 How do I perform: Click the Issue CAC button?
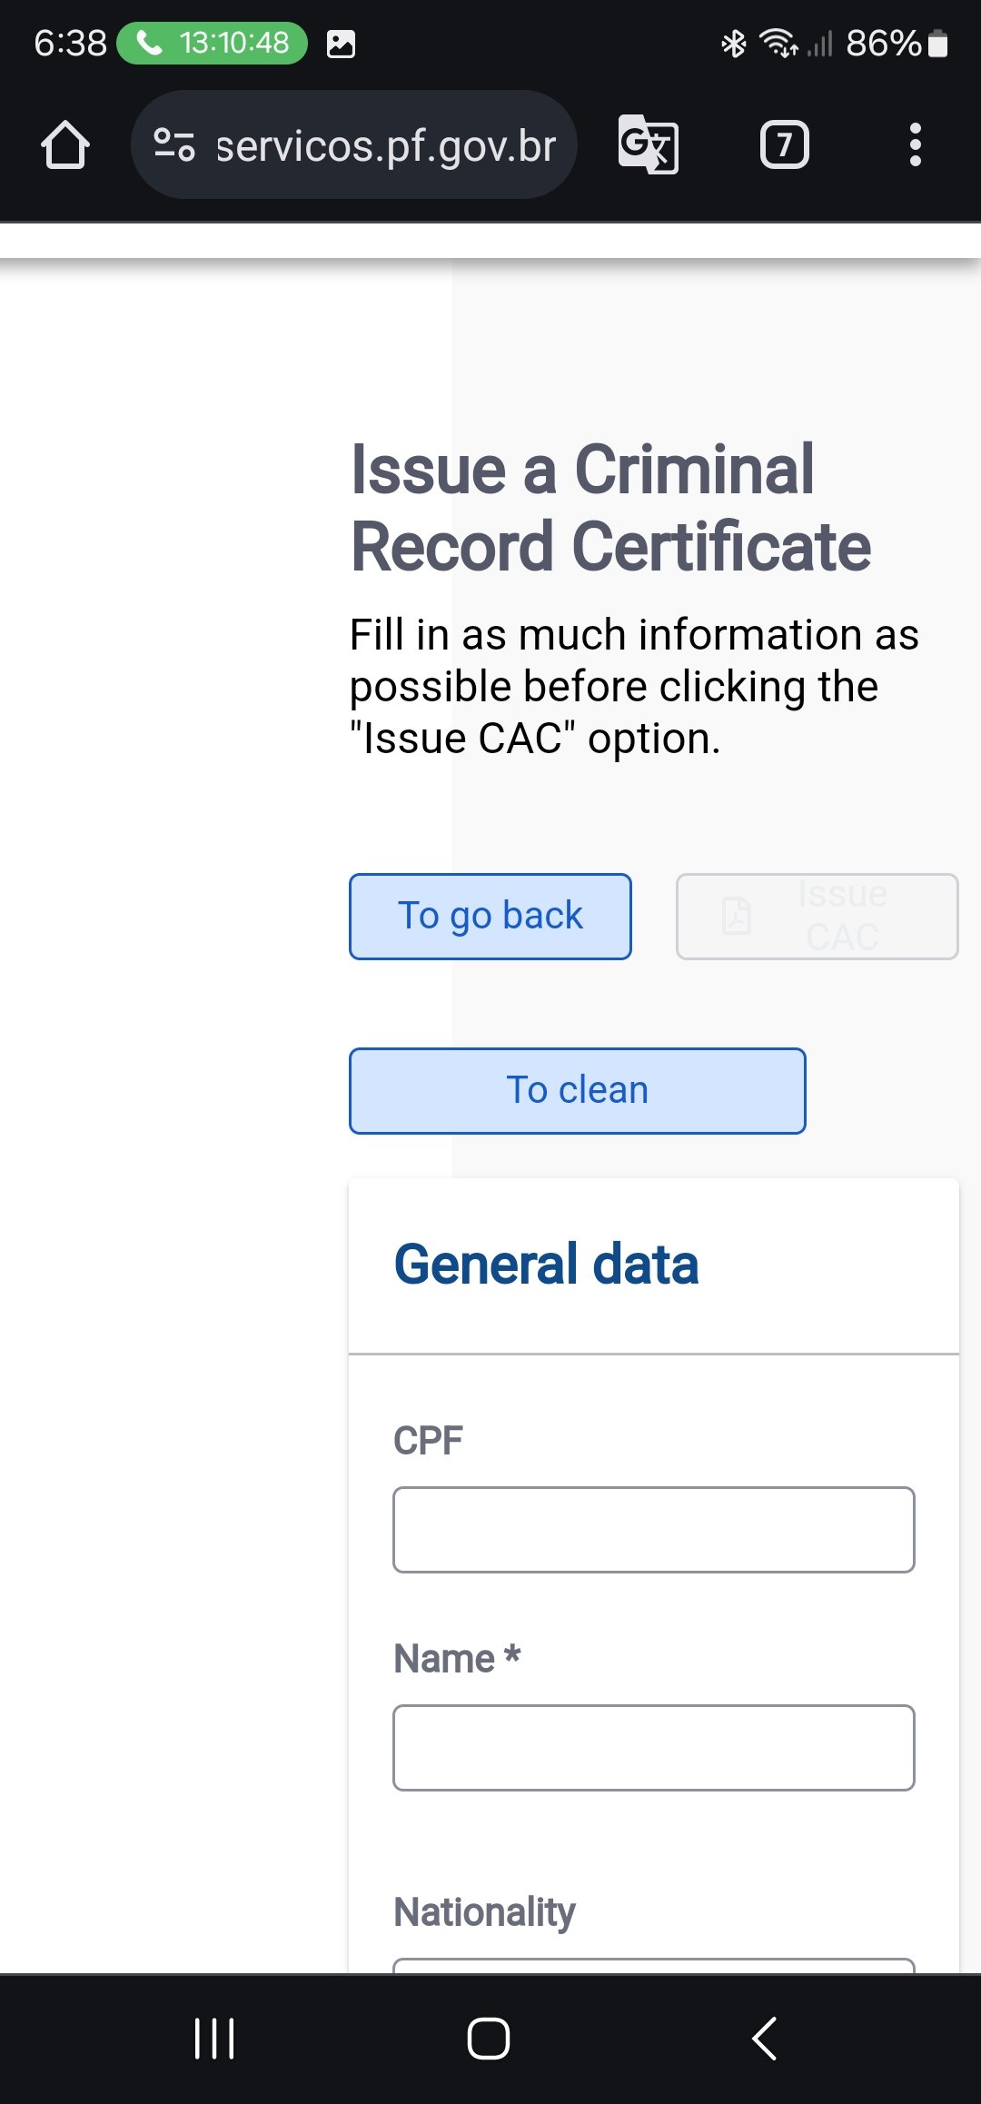pos(817,916)
